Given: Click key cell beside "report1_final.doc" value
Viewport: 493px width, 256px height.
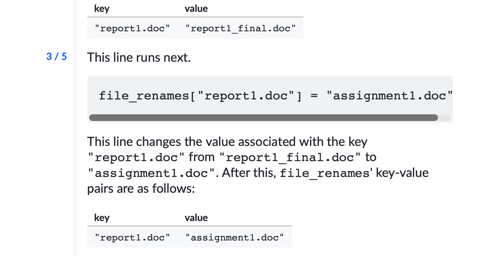Looking at the screenshot, I should tap(132, 28).
